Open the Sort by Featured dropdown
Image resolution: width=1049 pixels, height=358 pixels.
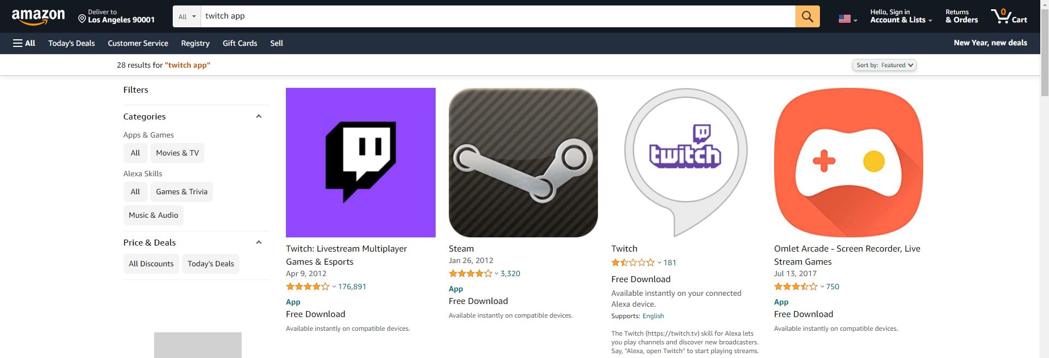(x=884, y=65)
